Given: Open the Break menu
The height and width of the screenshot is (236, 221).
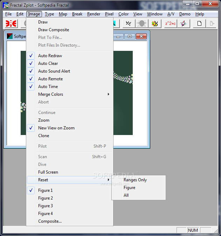Looking at the screenshot, I should 77,14.
